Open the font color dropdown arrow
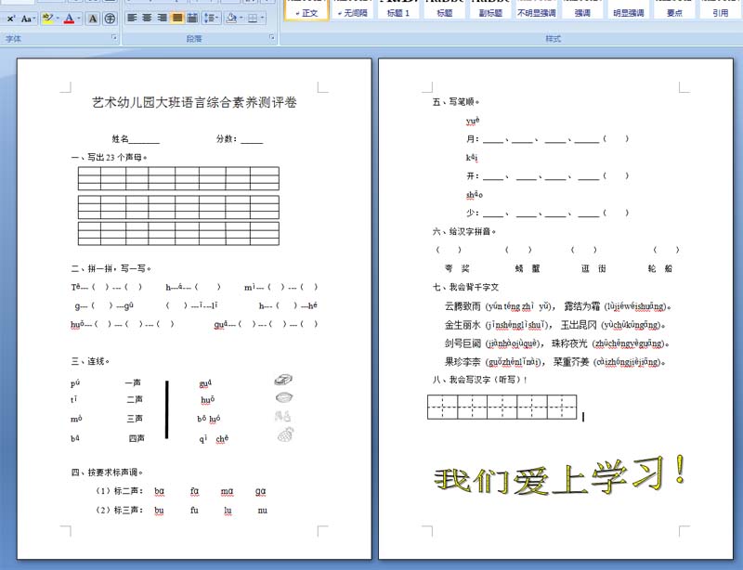This screenshot has width=743, height=570. tap(79, 19)
